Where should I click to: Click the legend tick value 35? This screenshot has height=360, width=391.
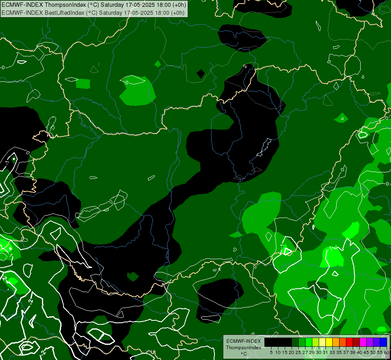pyautogui.click(x=339, y=352)
